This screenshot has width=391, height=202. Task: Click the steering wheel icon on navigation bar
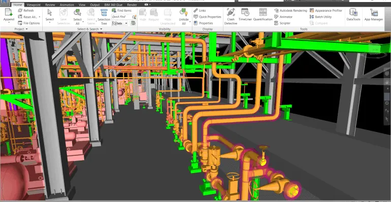(x=387, y=73)
